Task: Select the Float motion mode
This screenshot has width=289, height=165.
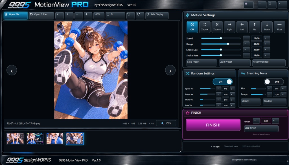Action: 279,27
